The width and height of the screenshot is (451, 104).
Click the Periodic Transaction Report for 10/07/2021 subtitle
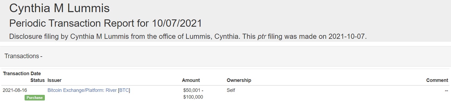(106, 23)
